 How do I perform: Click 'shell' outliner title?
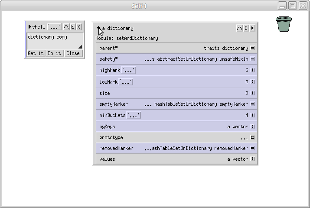[x=39, y=27]
